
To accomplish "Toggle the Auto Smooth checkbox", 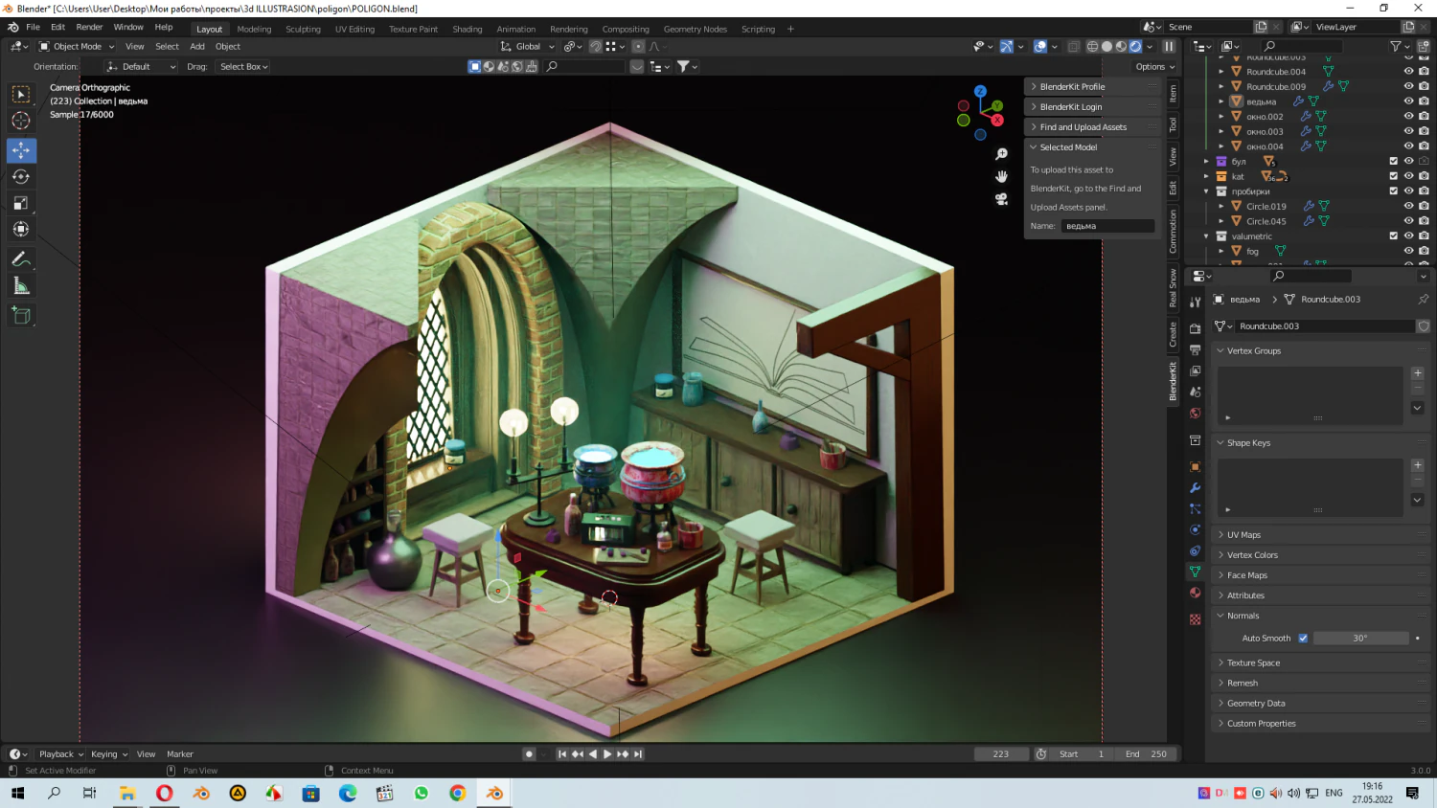I will pyautogui.click(x=1303, y=639).
